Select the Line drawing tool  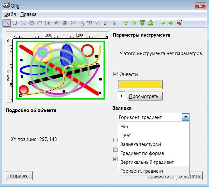(6, 23)
